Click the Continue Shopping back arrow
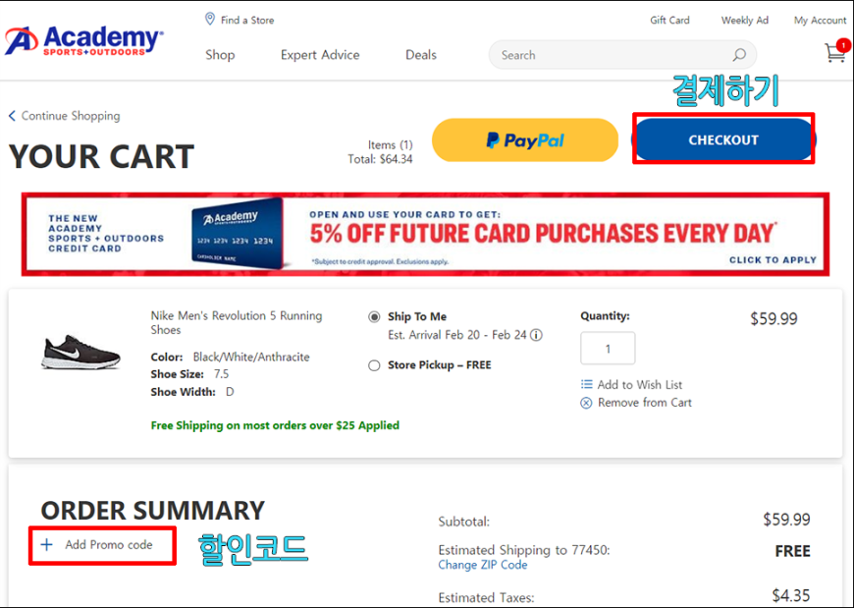Image resolution: width=854 pixels, height=608 pixels. [x=12, y=116]
